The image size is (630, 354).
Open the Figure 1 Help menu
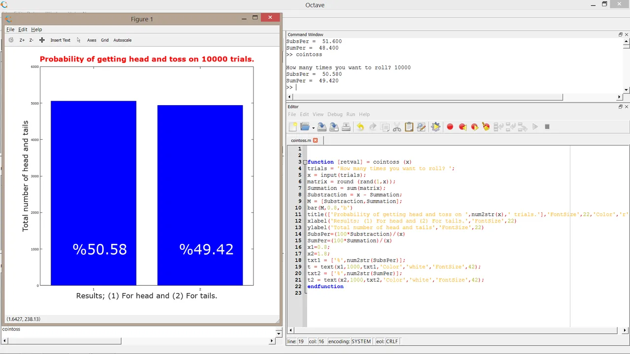36,29
